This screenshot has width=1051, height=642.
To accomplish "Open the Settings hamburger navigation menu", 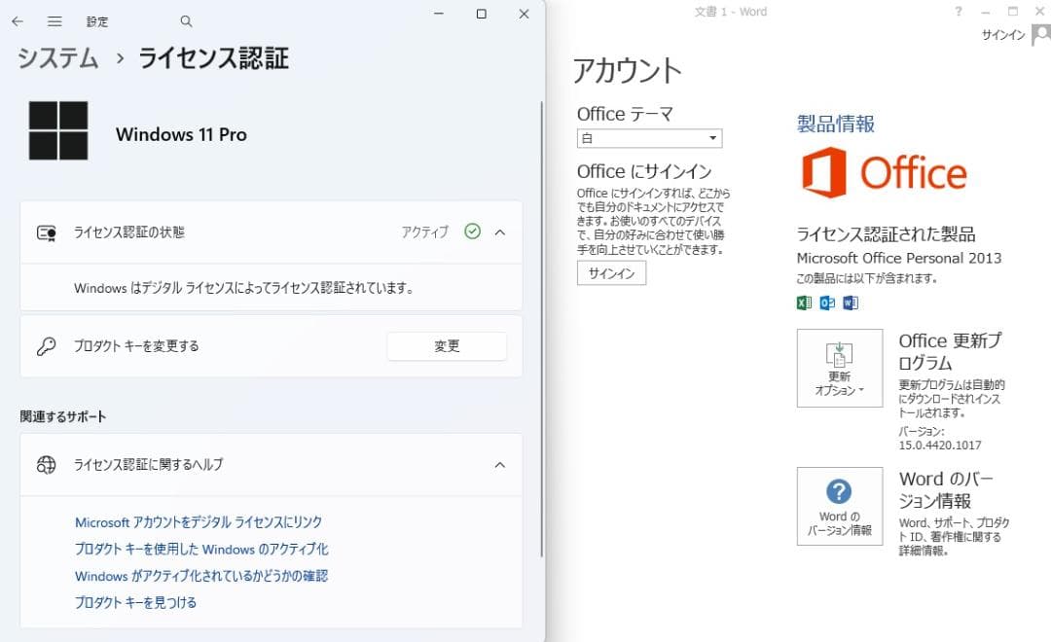I will pos(54,21).
